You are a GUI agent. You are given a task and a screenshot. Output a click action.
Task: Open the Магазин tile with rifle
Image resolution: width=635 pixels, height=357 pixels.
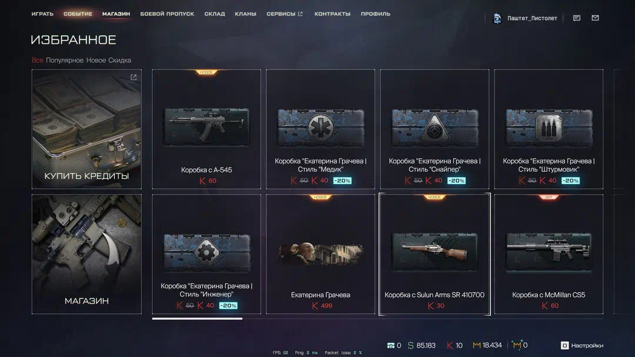[x=86, y=254]
